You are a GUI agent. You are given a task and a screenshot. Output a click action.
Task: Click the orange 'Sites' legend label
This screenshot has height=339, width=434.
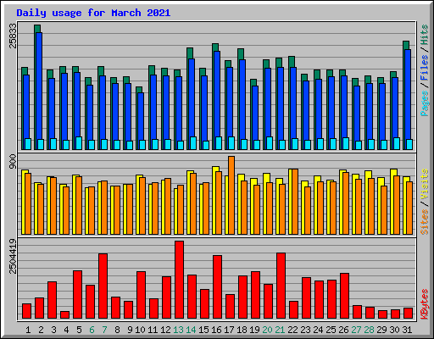coord(425,222)
